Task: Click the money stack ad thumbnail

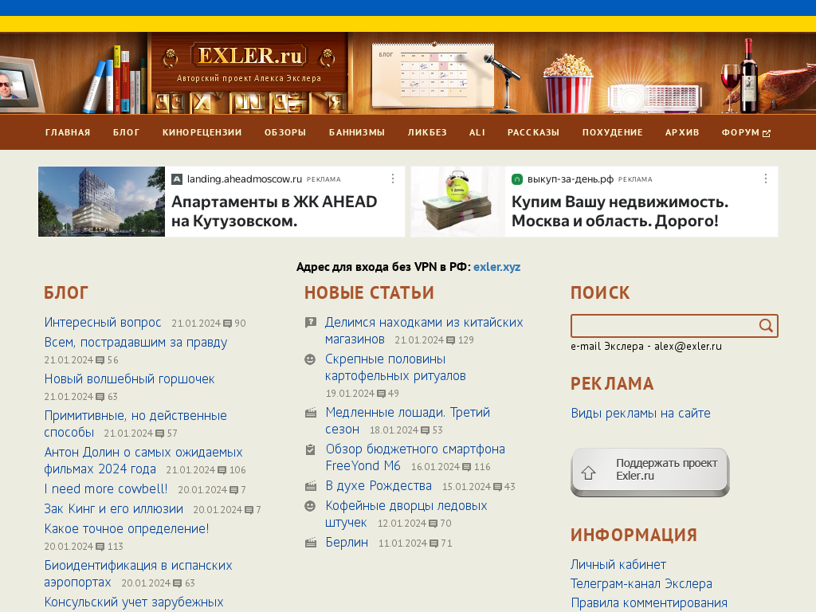Action: click(x=458, y=202)
